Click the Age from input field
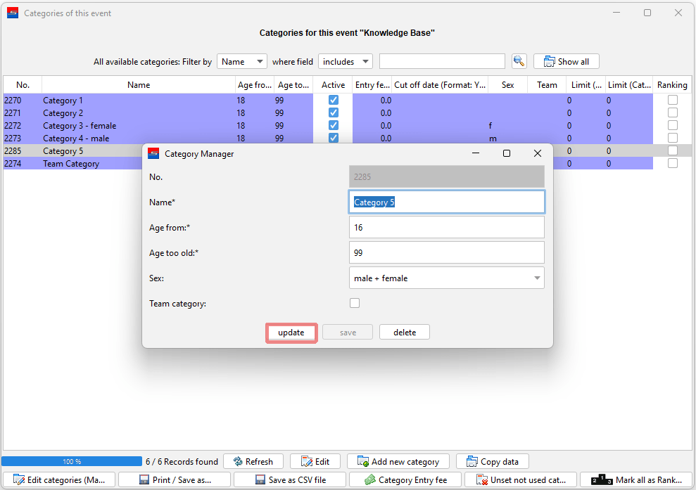 point(446,228)
